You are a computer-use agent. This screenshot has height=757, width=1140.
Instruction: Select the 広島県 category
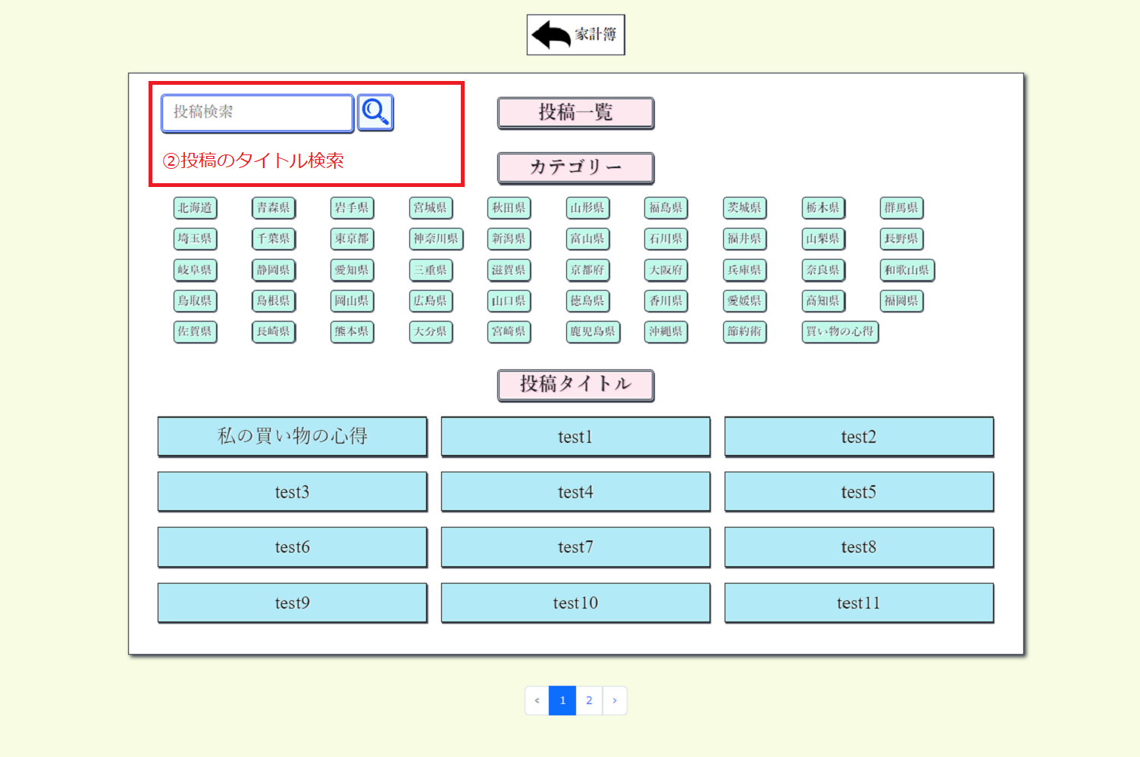[431, 301]
